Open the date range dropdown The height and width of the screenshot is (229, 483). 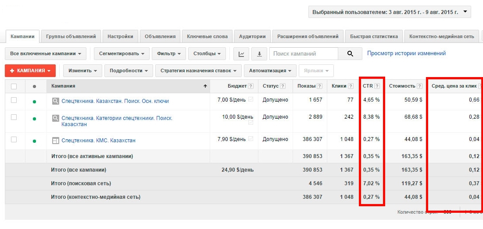(389, 12)
